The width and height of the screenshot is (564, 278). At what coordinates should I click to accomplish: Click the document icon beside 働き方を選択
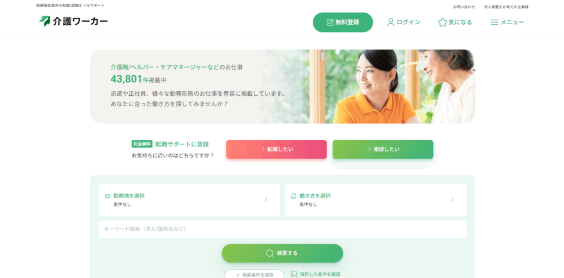294,197
